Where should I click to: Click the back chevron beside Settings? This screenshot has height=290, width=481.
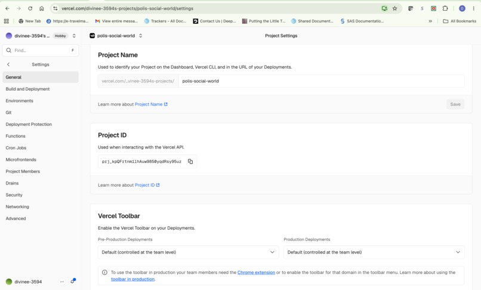click(8, 64)
